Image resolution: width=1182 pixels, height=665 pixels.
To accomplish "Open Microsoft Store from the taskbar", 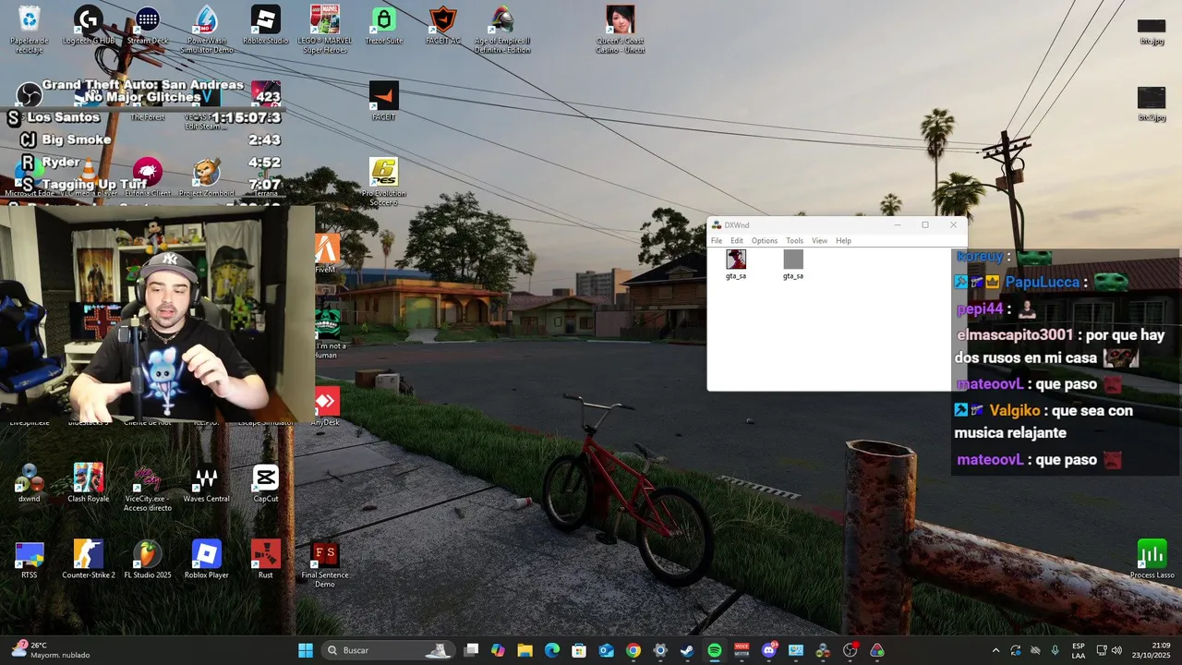I will pos(579,650).
